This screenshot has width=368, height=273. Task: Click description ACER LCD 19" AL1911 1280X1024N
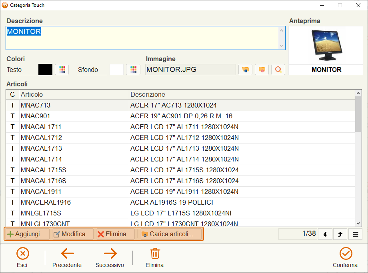pos(184,191)
